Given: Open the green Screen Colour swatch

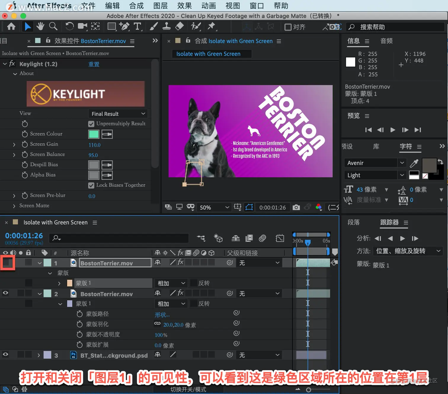Looking at the screenshot, I should click(94, 134).
